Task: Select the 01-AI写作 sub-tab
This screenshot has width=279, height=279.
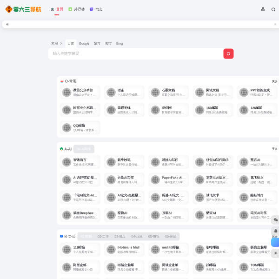Action: coord(84,149)
